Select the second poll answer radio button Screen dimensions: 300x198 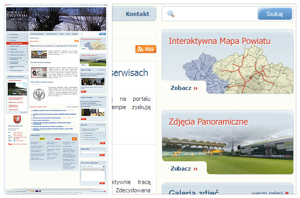(x=83, y=135)
